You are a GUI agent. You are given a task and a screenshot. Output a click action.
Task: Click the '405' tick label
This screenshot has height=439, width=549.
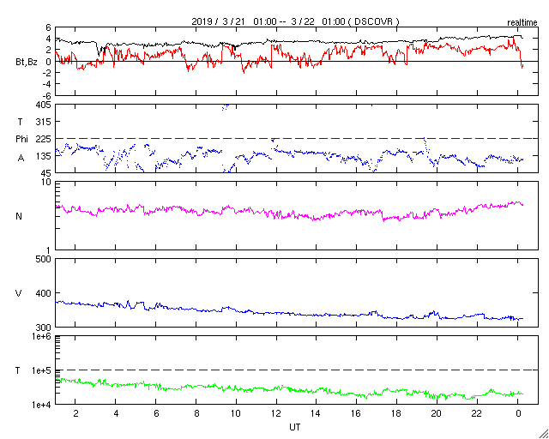point(44,105)
